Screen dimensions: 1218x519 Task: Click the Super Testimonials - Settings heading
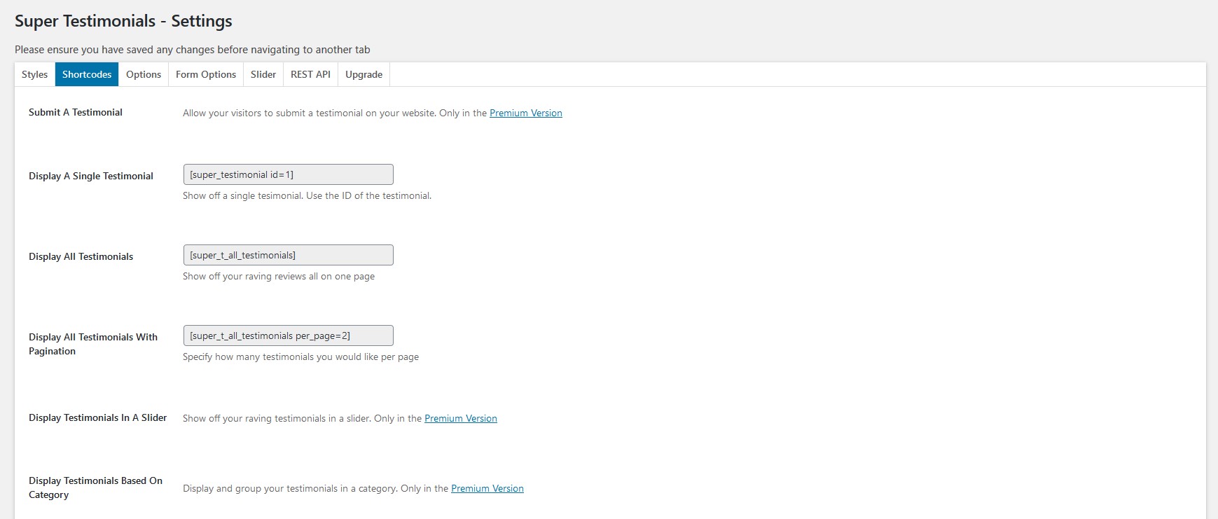pos(123,21)
